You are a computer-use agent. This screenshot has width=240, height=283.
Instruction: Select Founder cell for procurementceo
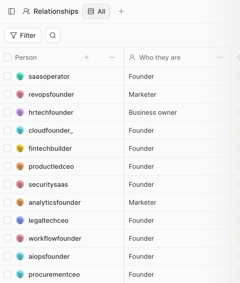tap(177, 274)
